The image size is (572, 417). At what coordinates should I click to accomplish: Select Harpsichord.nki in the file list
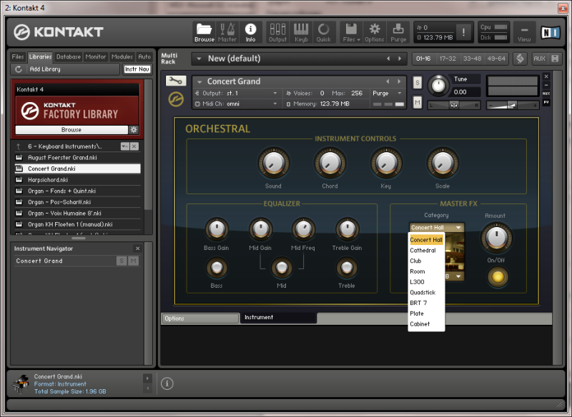point(49,180)
